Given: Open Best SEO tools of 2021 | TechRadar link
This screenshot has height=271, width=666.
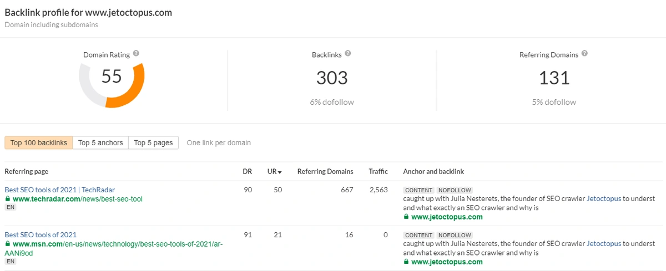Looking at the screenshot, I should tap(59, 190).
